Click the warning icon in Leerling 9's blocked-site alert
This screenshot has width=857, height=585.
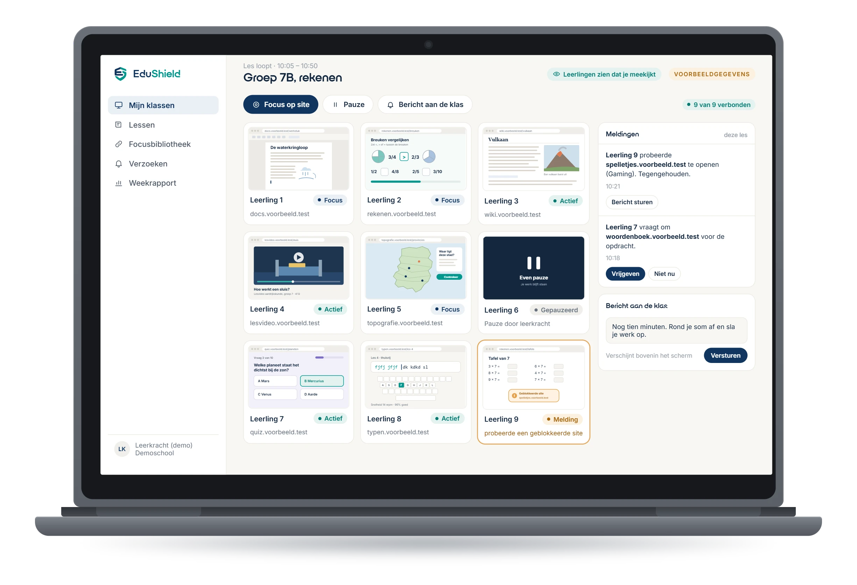pos(514,395)
